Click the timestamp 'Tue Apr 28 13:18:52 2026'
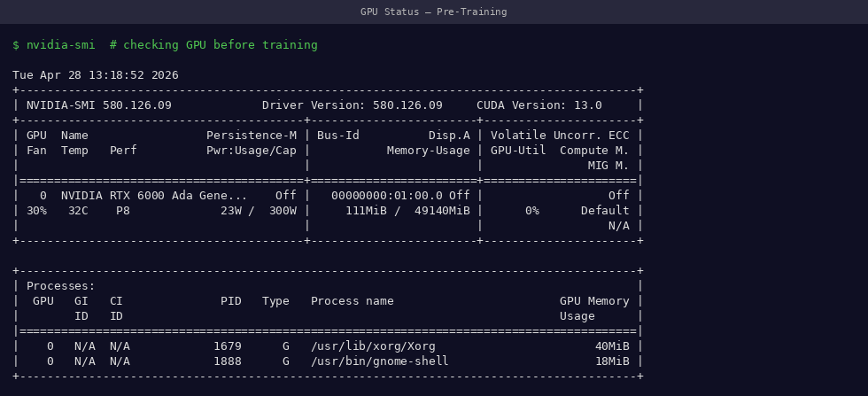Image resolution: width=868 pixels, height=396 pixels. (x=96, y=74)
